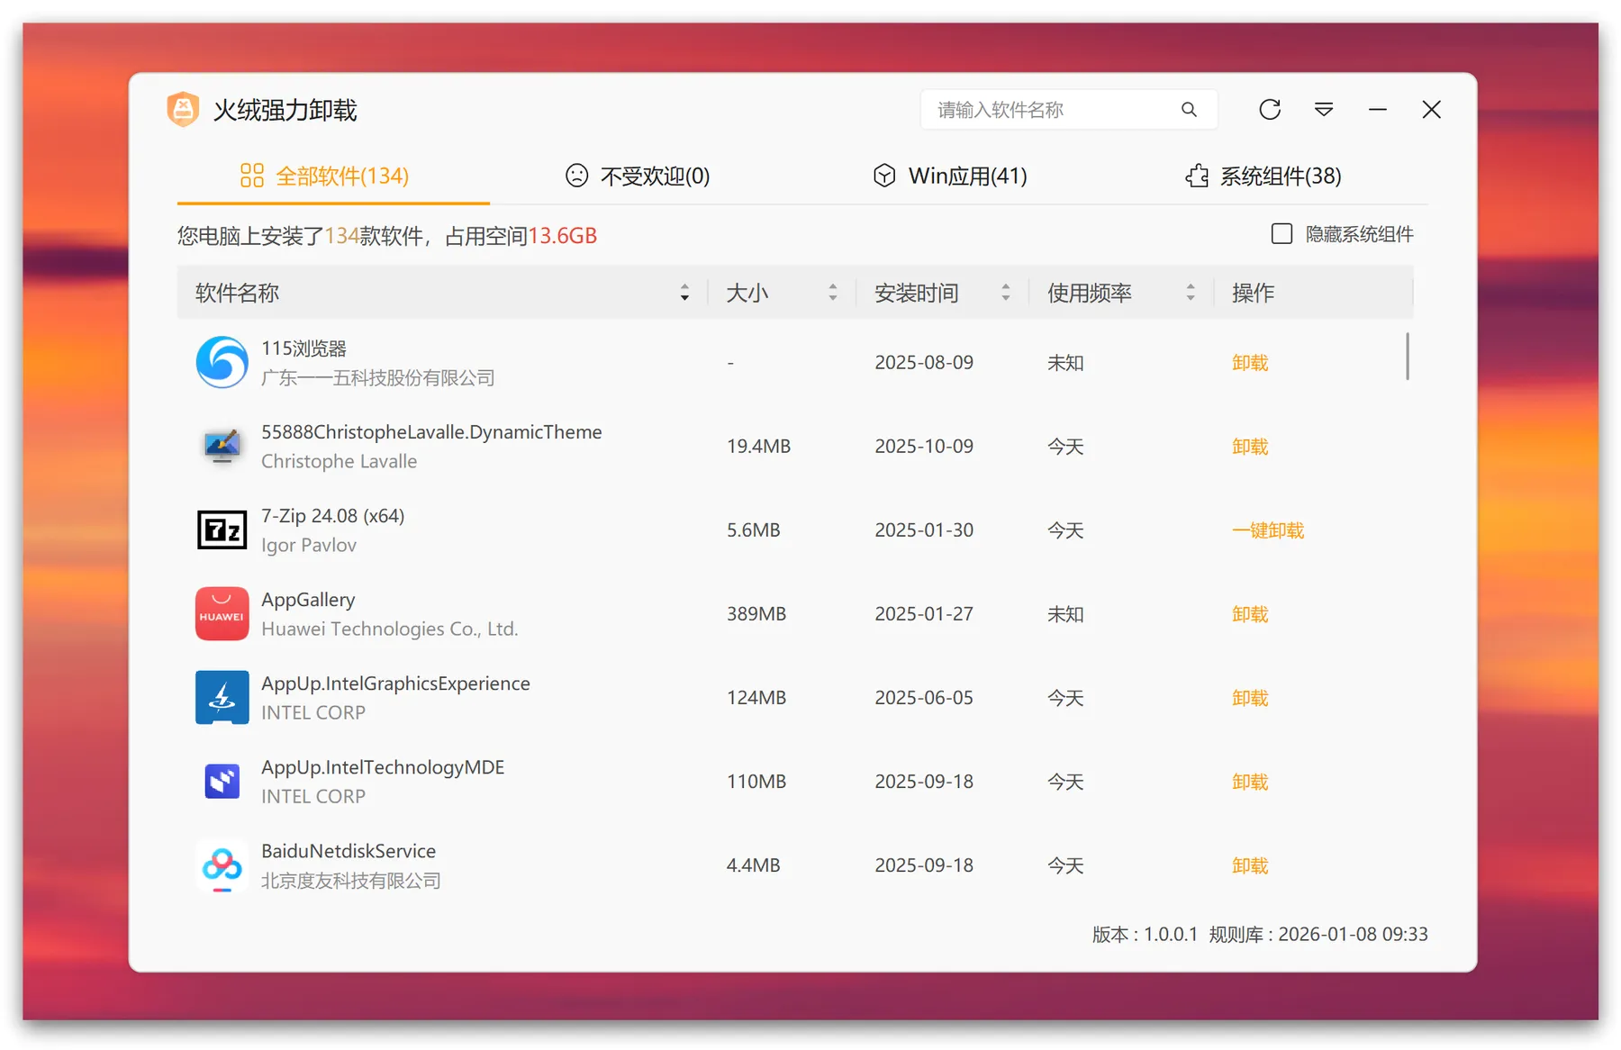Toggle sorting by 使用频率 column

point(1191,292)
